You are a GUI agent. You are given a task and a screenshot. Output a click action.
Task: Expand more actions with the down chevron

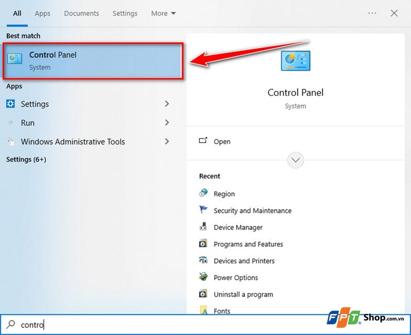295,160
